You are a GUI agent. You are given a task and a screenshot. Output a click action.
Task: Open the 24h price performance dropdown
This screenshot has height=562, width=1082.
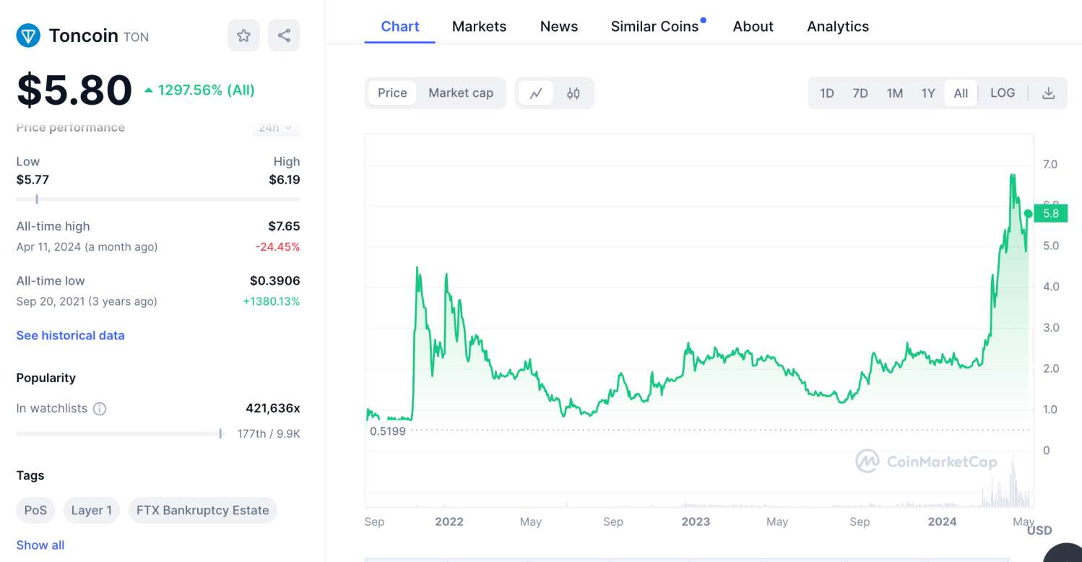pyautogui.click(x=276, y=128)
